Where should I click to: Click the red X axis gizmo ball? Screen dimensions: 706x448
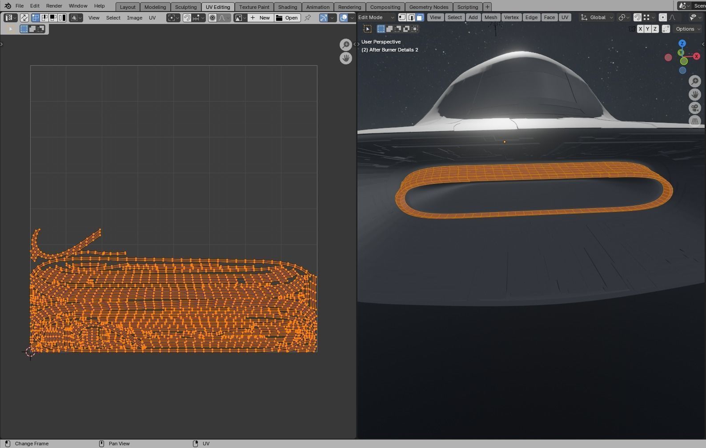(x=697, y=56)
